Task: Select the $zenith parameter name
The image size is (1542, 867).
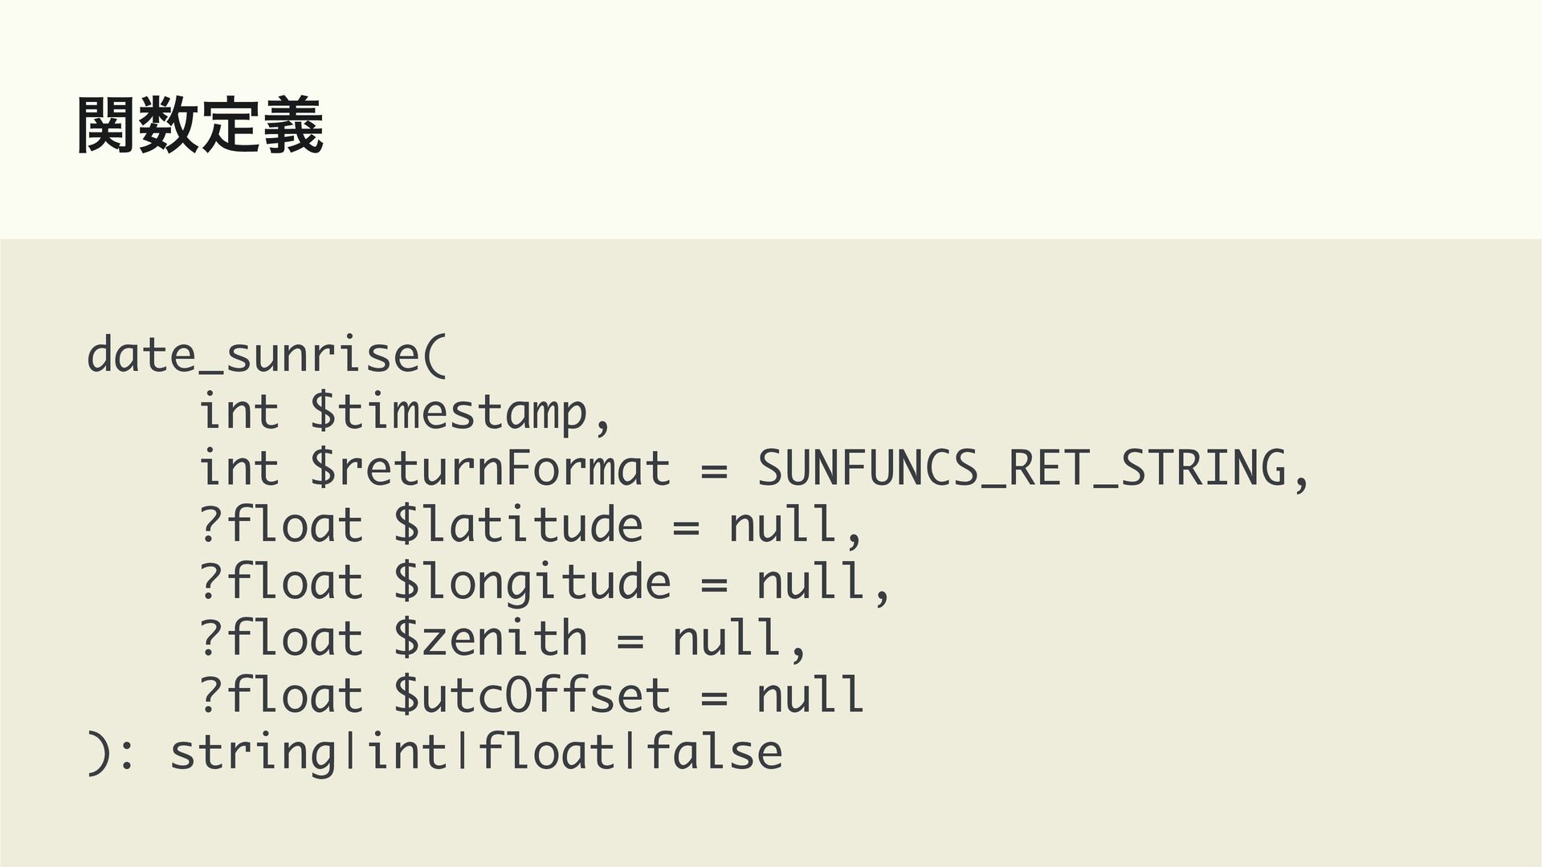Action: tap(490, 640)
